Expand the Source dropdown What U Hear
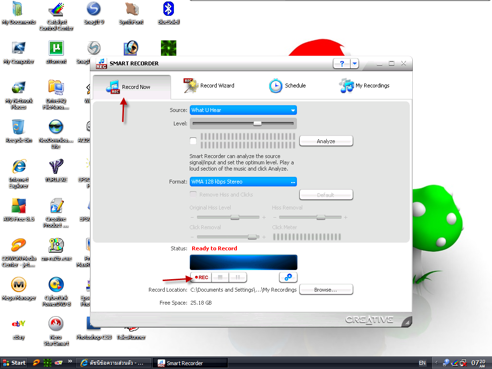Viewport: 492px width, 369px height. tap(243, 110)
